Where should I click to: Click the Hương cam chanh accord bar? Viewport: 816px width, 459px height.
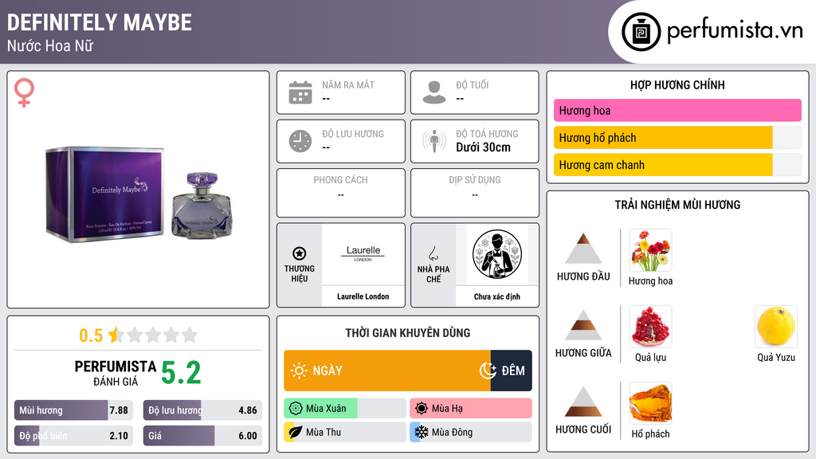coord(677,165)
